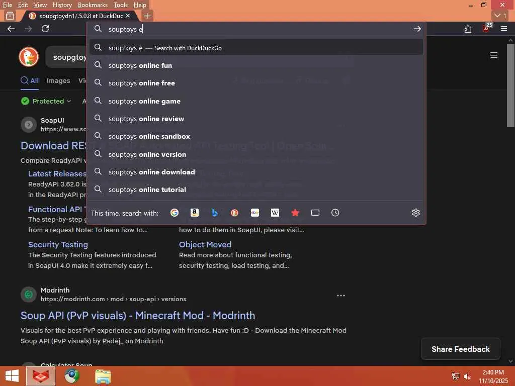Open File Explorer from the taskbar
The width and height of the screenshot is (515, 386).
click(x=103, y=376)
